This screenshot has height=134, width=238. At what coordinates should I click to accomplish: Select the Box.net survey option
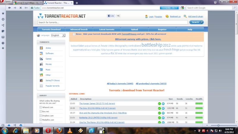[41, 111]
